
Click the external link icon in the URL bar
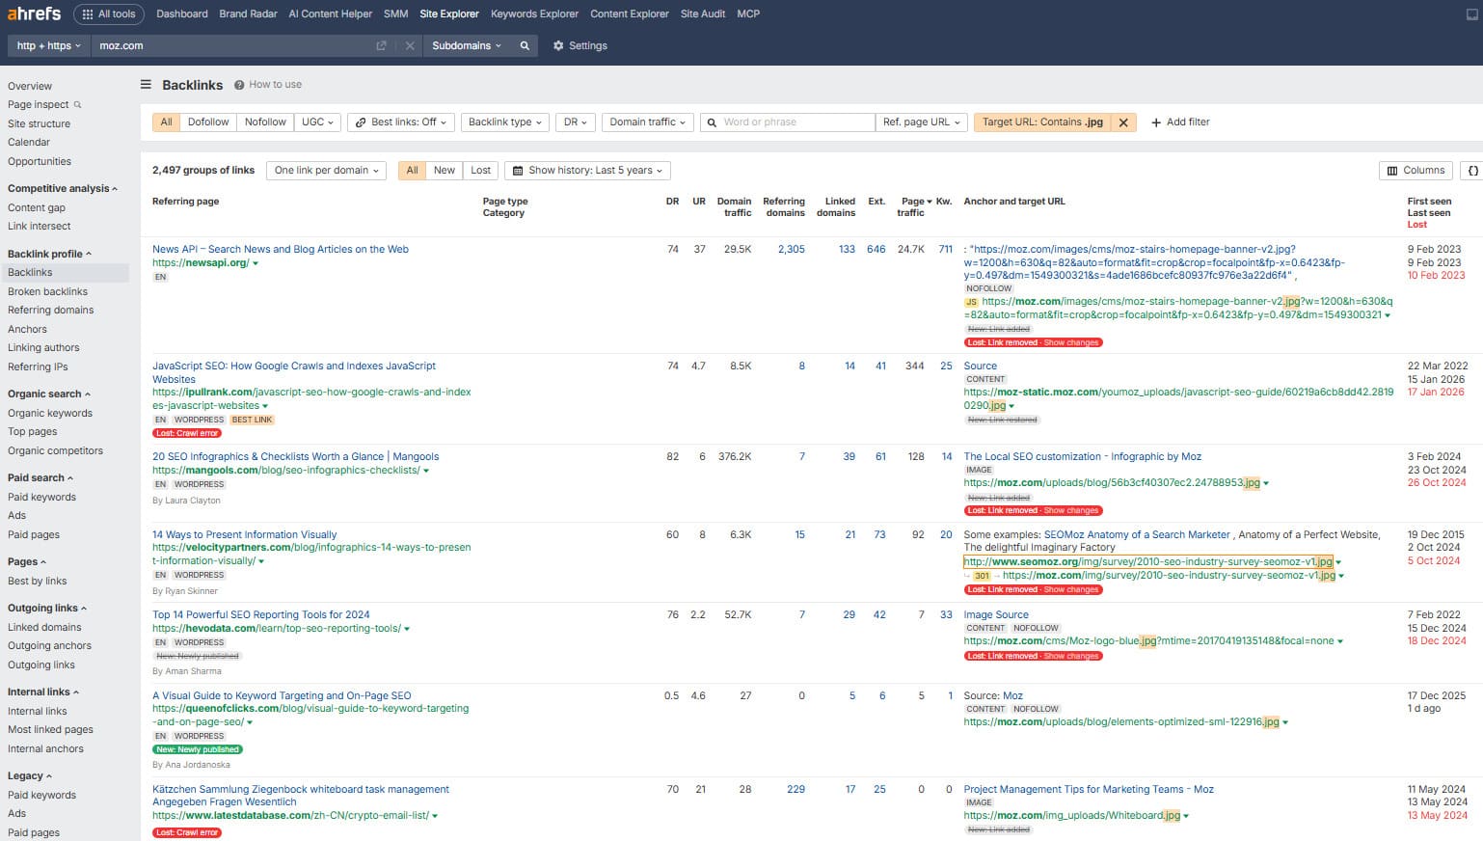381,45
